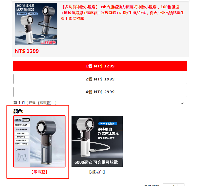Click the red product title text
This screenshot has height=186, width=200.
[x=122, y=13]
